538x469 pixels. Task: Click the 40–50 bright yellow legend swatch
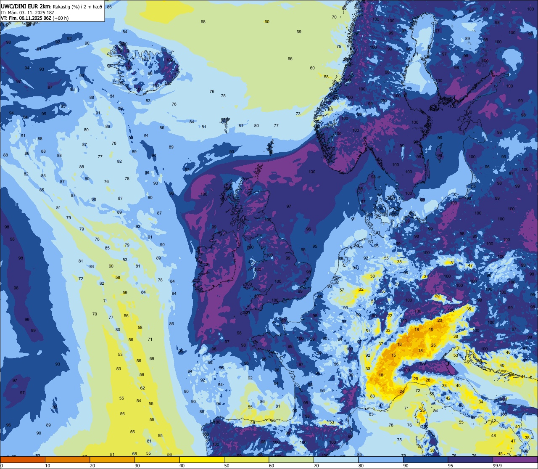point(202,459)
